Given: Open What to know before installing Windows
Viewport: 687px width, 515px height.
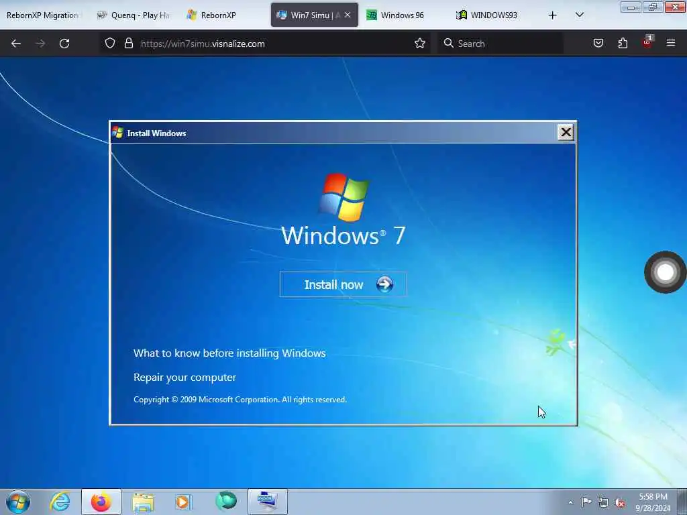Looking at the screenshot, I should pos(229,353).
